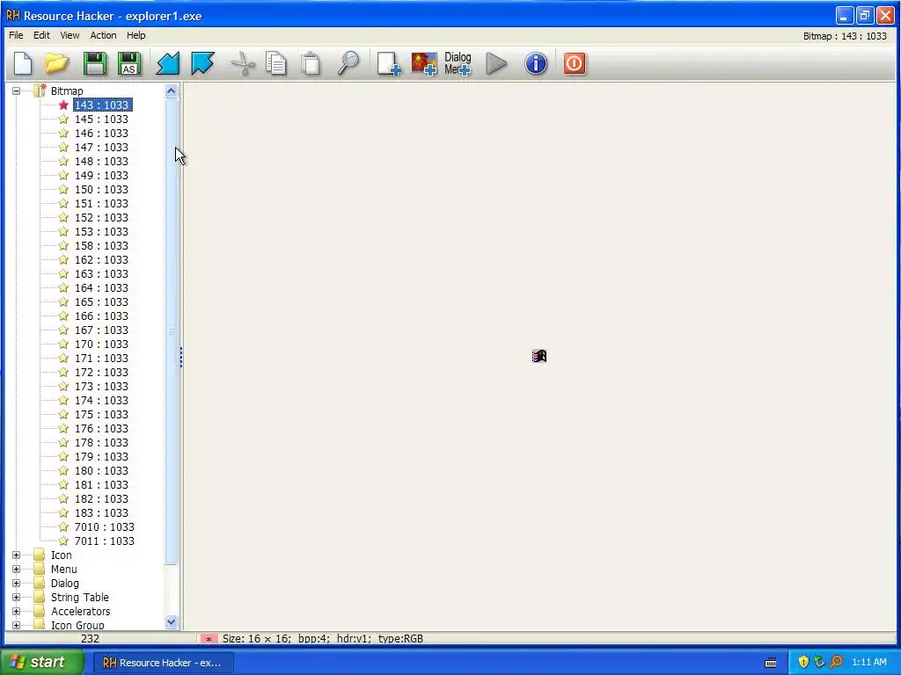Image resolution: width=901 pixels, height=675 pixels.
Task: Click the Save As floppy icon
Action: pyautogui.click(x=129, y=63)
